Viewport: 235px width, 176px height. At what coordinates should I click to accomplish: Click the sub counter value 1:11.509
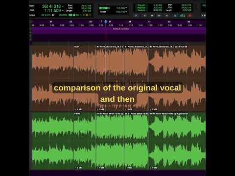(x=52, y=11)
